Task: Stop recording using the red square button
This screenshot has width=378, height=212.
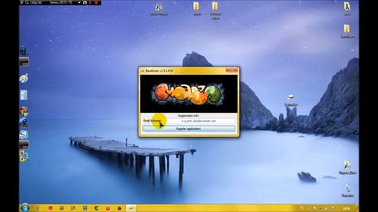Action: coord(96,2)
